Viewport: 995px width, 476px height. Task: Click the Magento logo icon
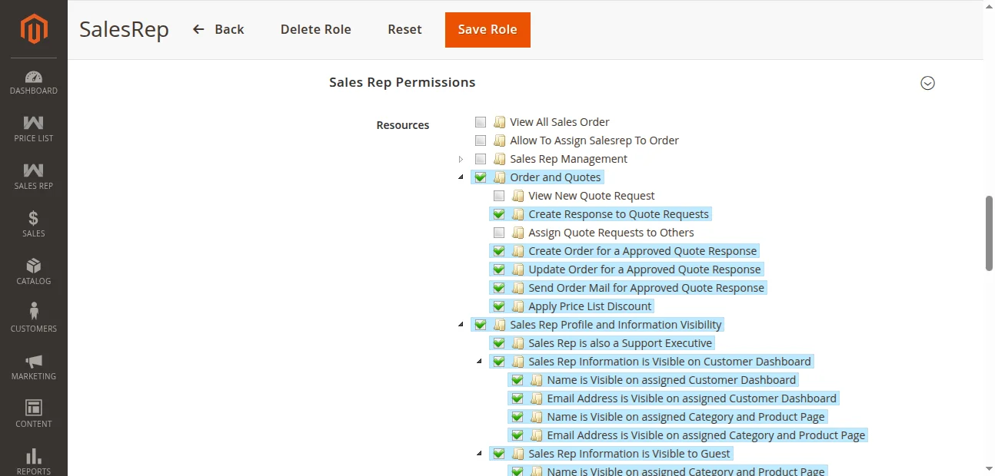[34, 29]
